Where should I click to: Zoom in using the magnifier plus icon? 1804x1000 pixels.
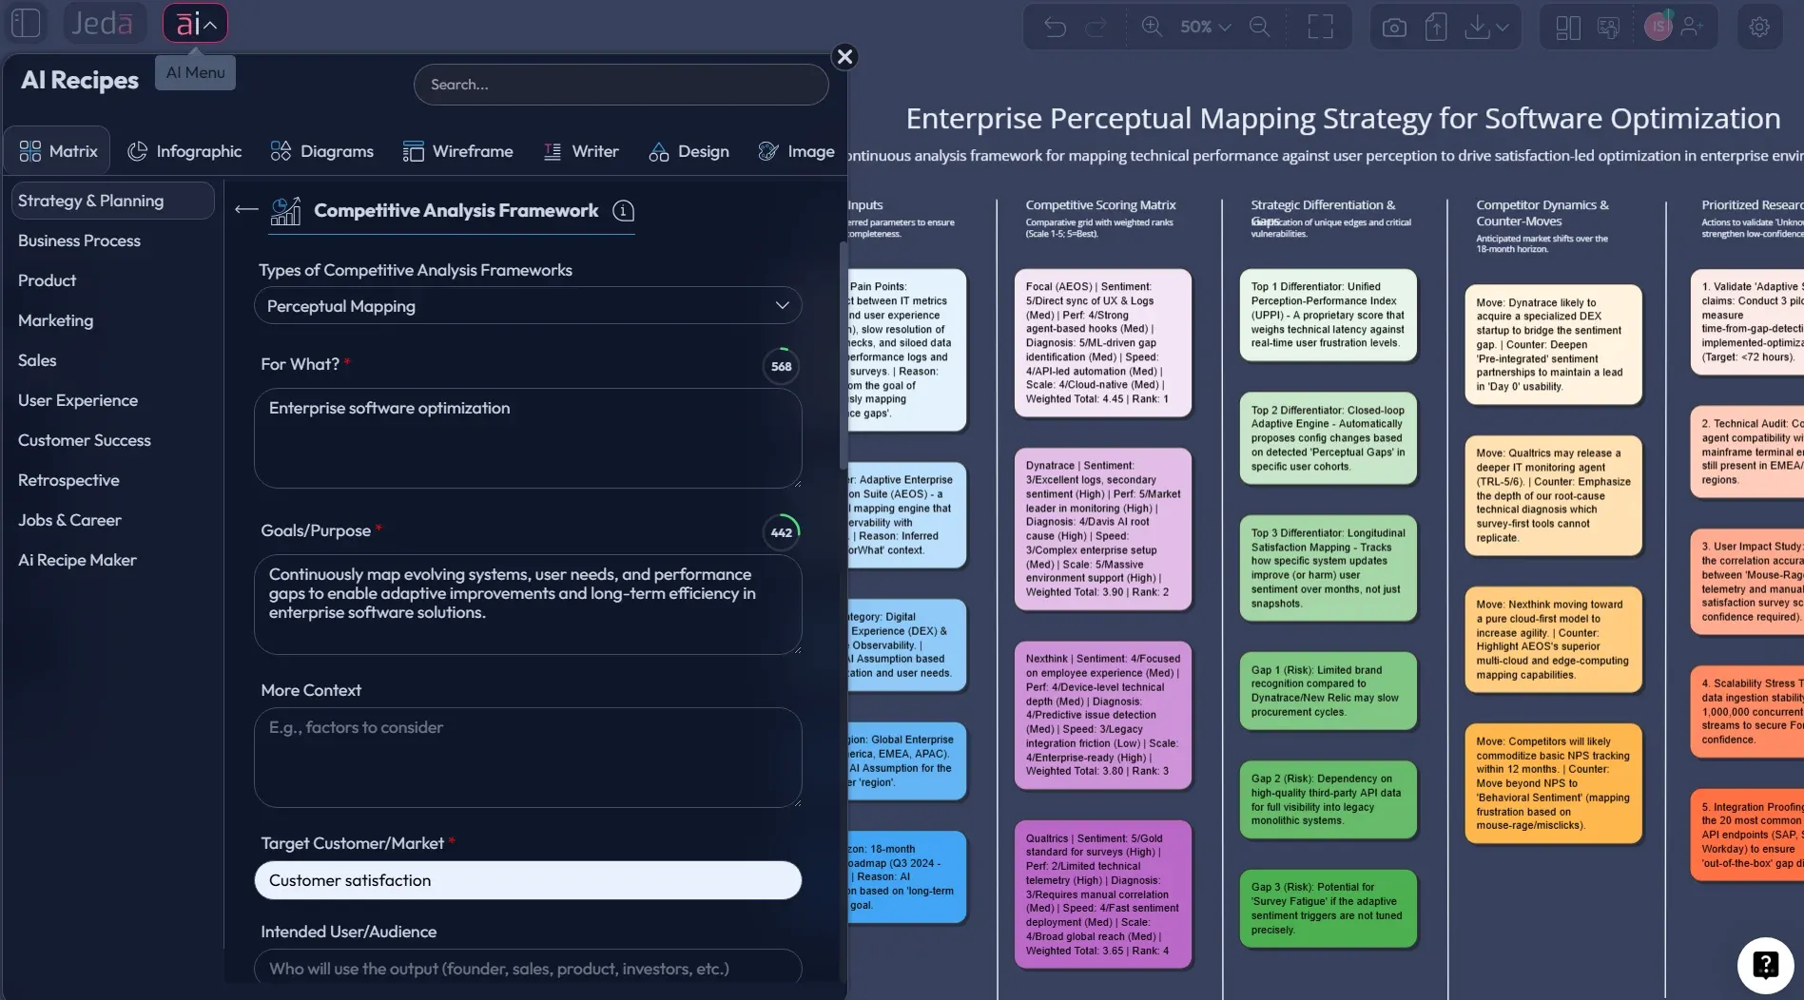(x=1151, y=26)
